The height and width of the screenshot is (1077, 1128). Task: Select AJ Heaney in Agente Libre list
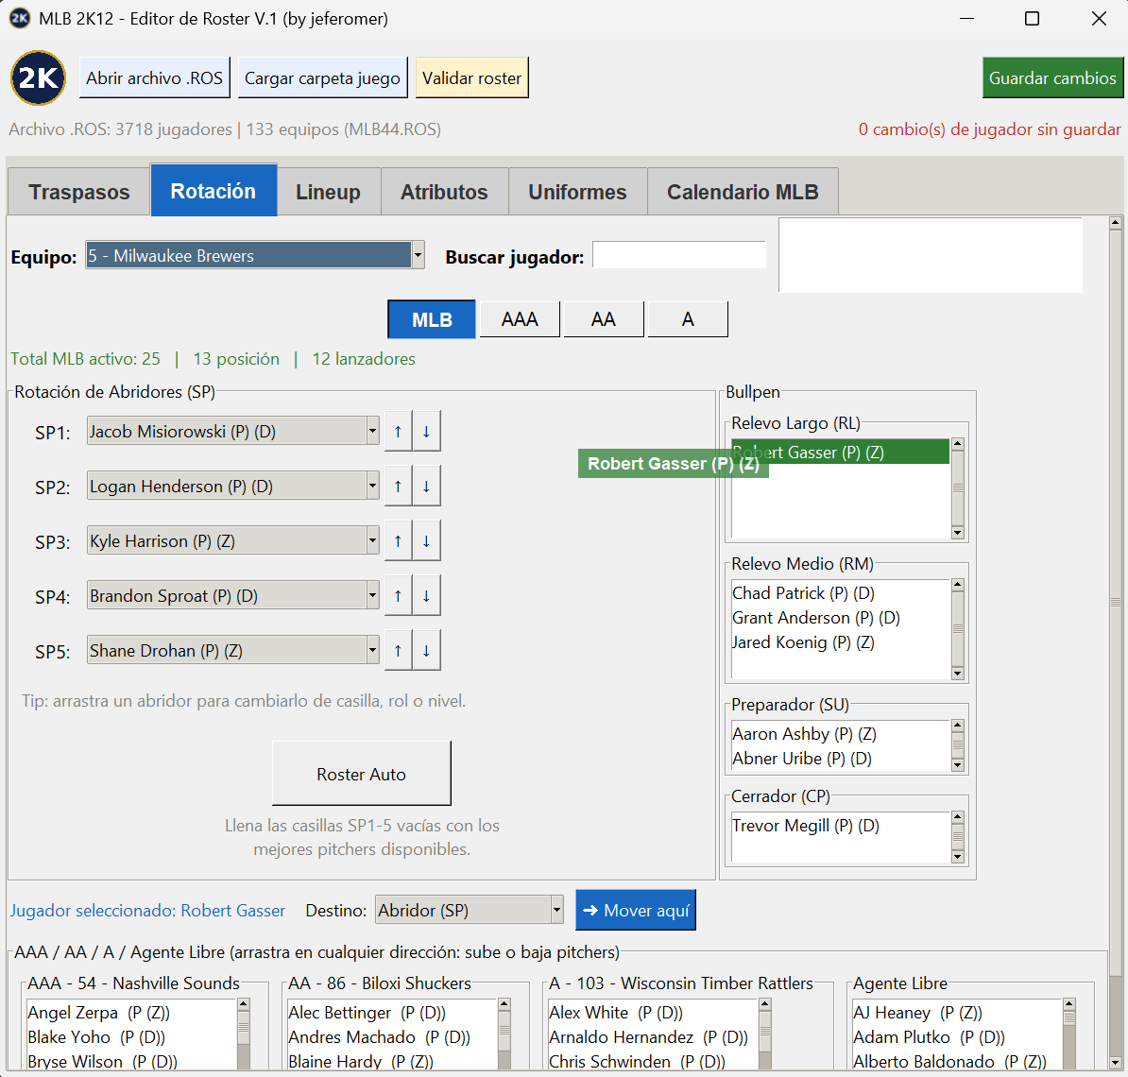pyautogui.click(x=957, y=1012)
